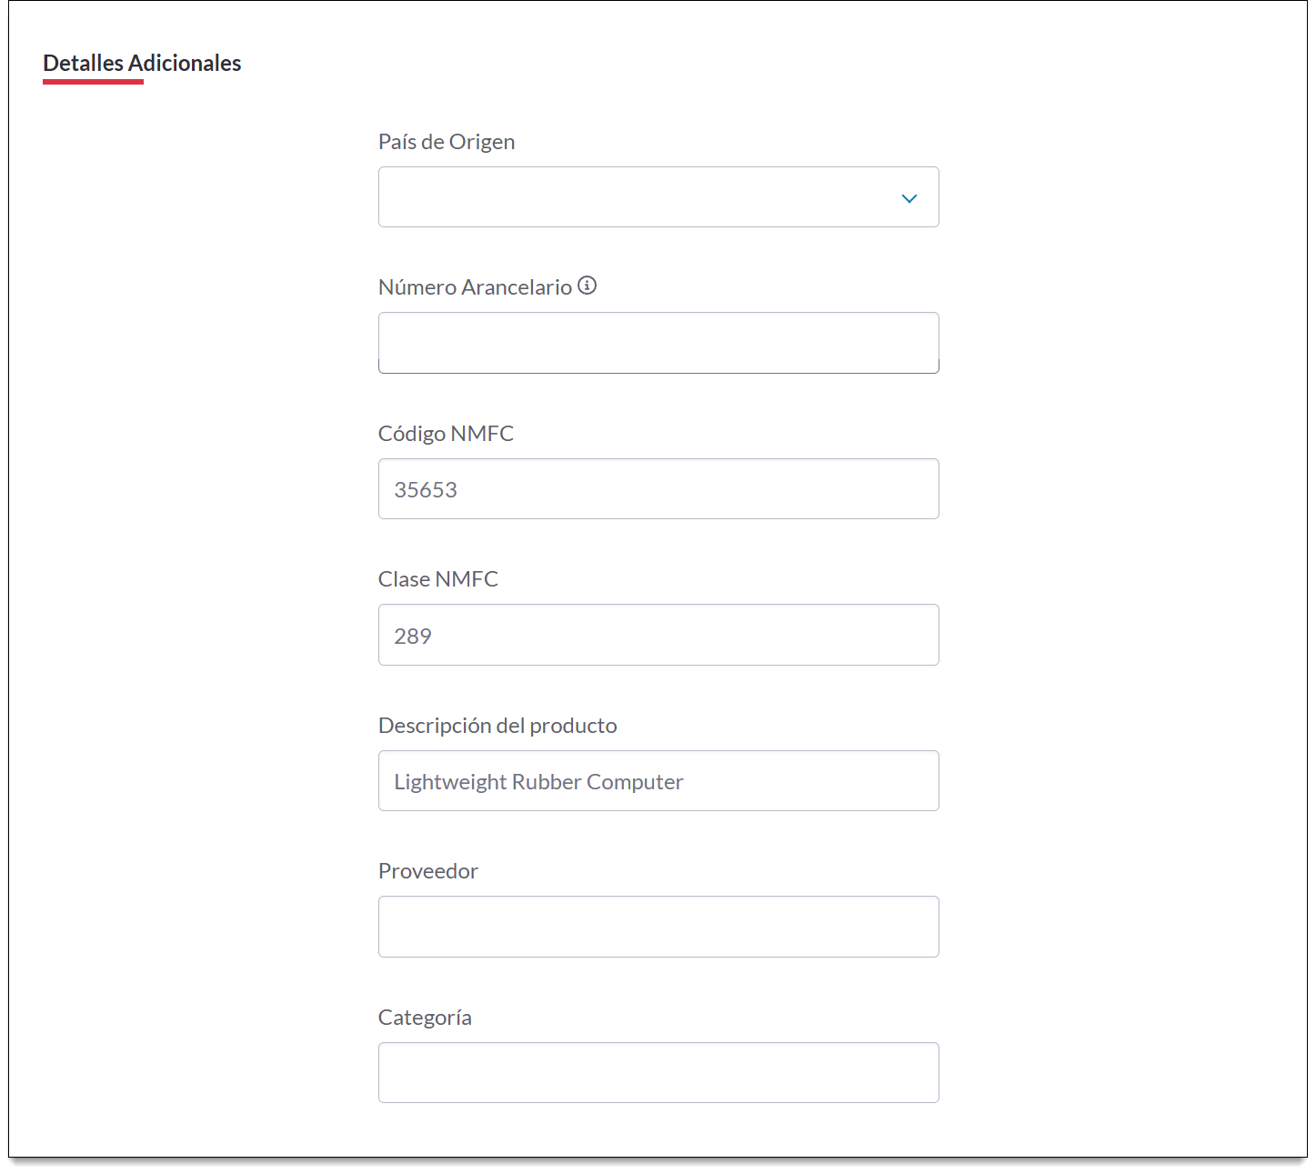
Task: Activate the Categoría text box
Action: (x=658, y=1073)
